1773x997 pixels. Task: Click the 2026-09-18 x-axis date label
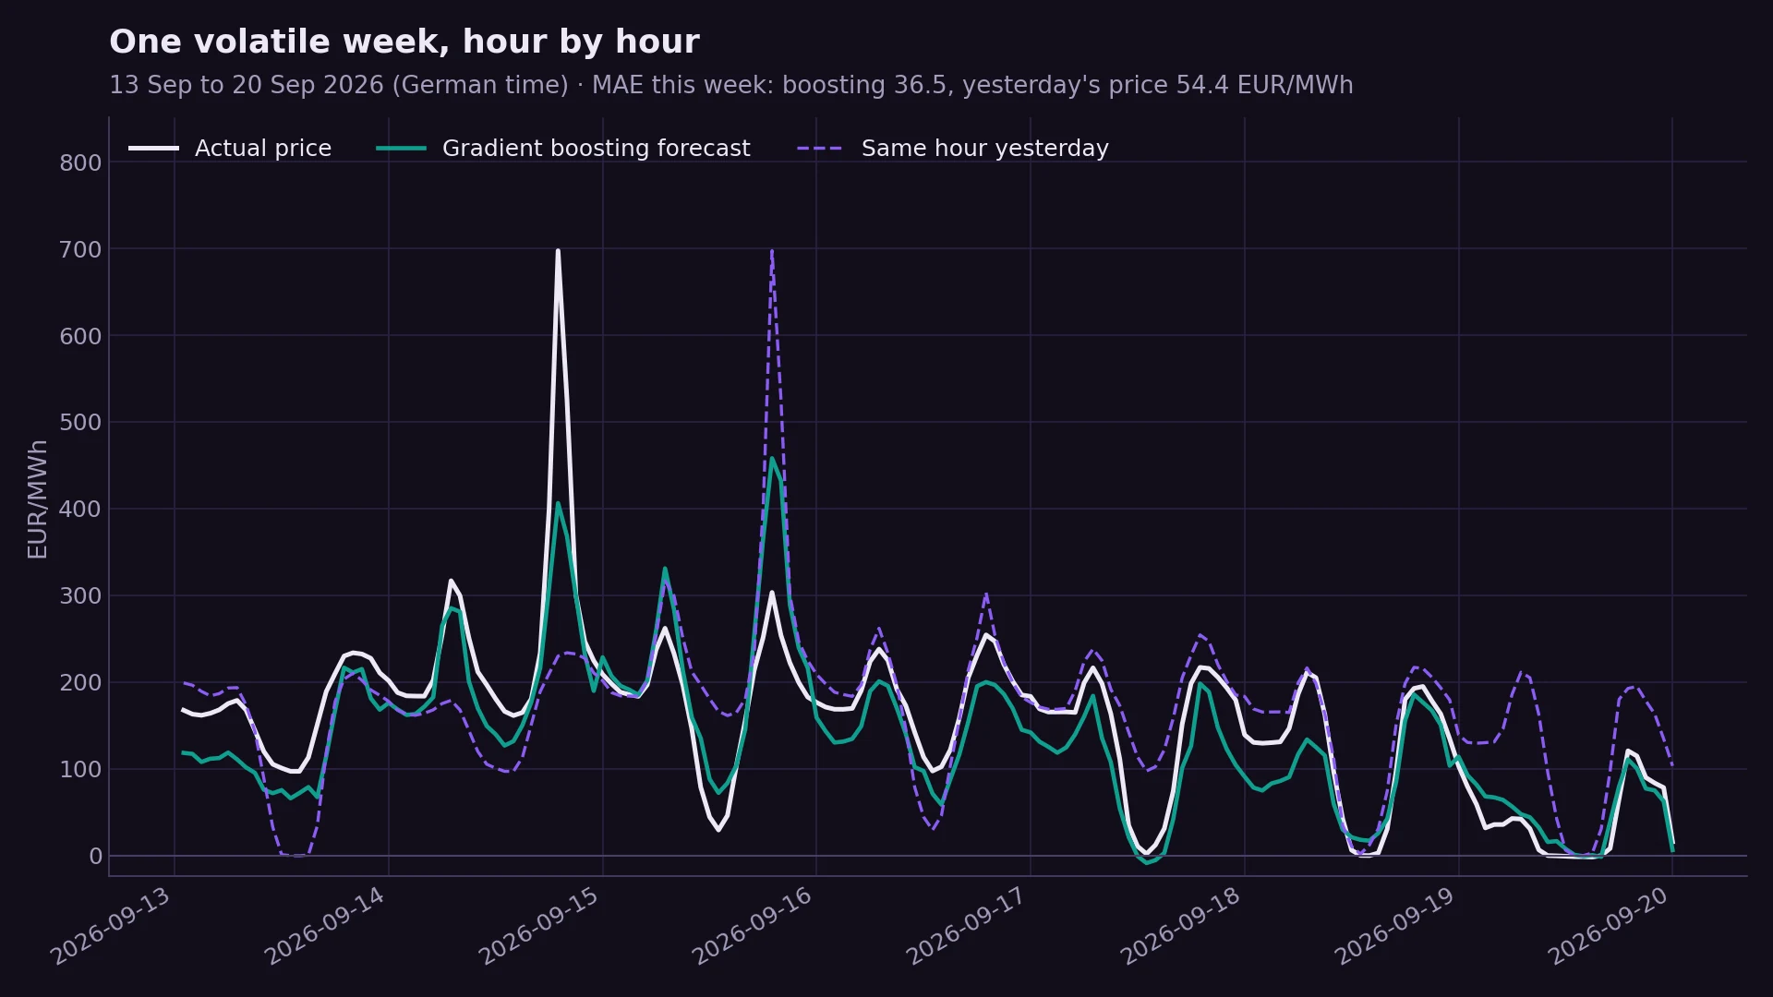1182,926
